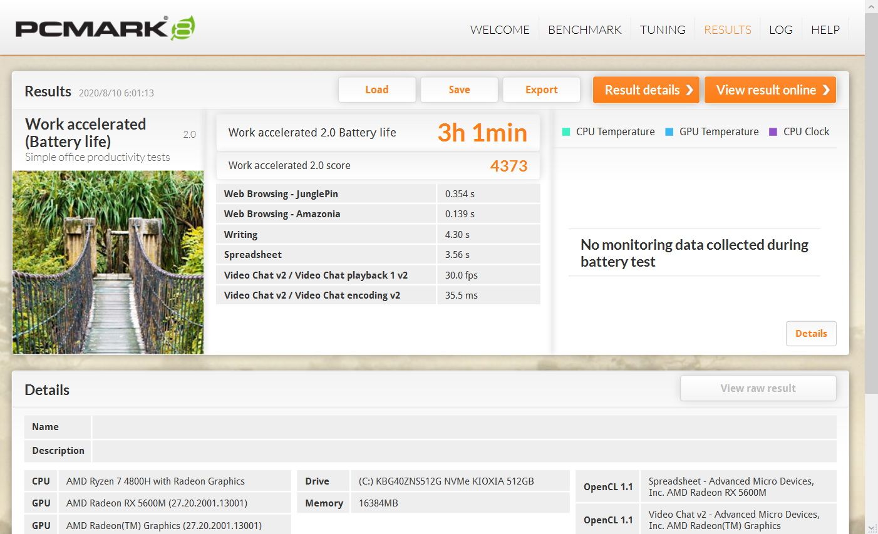This screenshot has height=534, width=878.
Task: Click the "4.30 s" value
Action: click(x=457, y=235)
